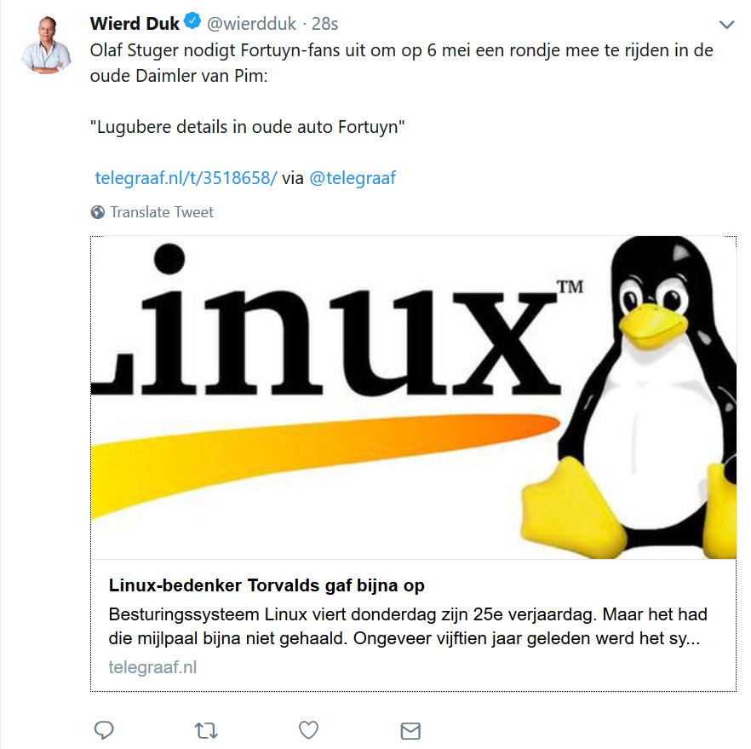Click the globe icon beside Translate Tweet
The image size is (751, 749).
pyautogui.click(x=98, y=212)
